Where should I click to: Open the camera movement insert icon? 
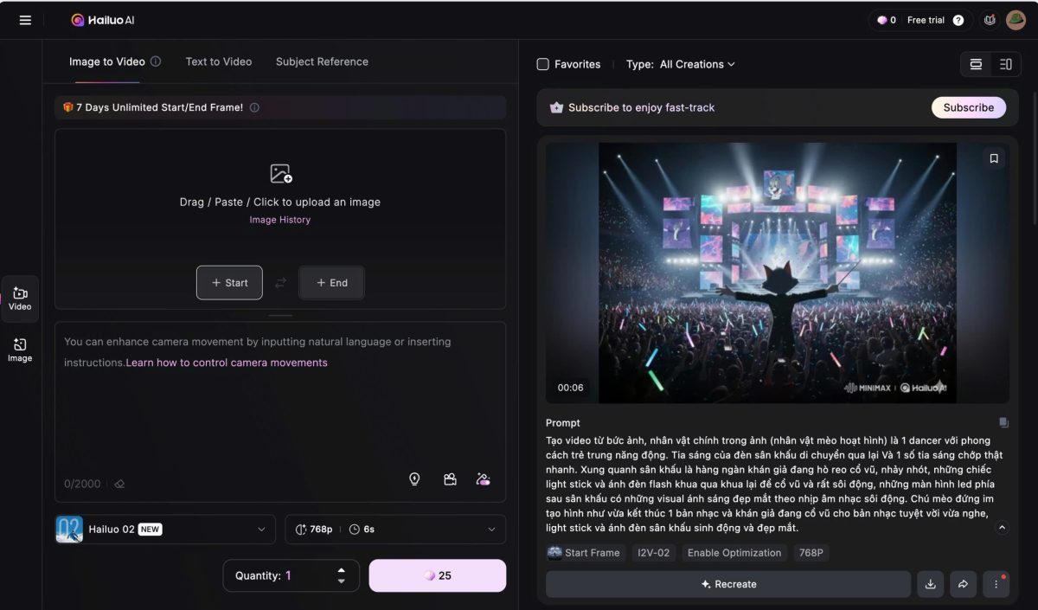450,478
